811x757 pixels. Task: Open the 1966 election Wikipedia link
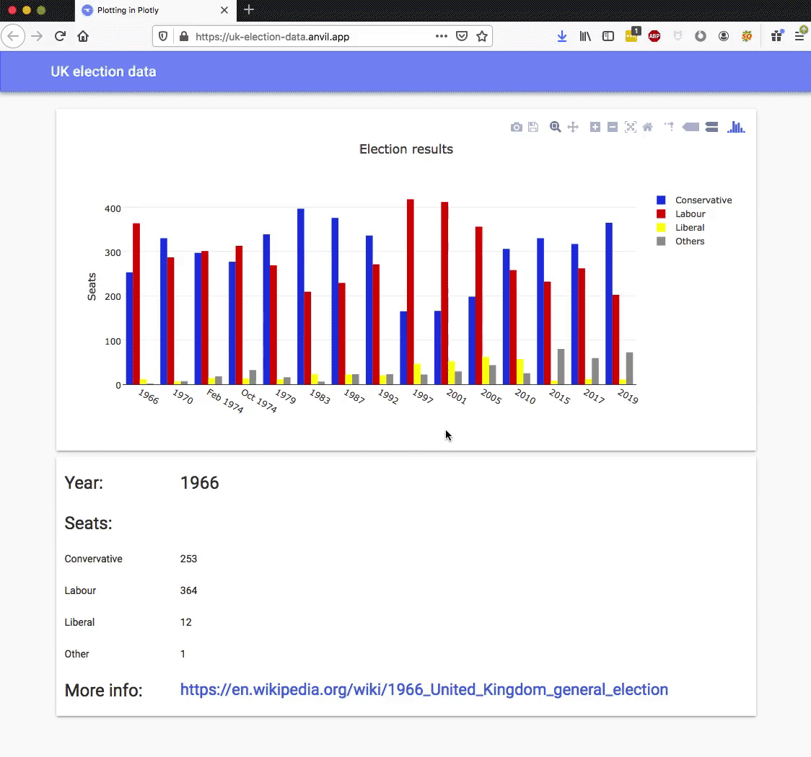(x=424, y=690)
